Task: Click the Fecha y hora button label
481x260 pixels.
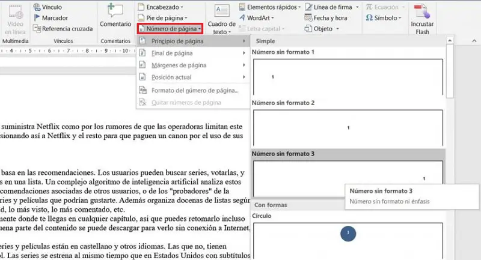Action: tap(330, 18)
